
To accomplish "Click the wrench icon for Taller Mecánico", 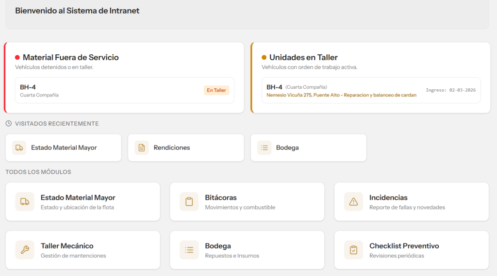I will [x=25, y=250].
